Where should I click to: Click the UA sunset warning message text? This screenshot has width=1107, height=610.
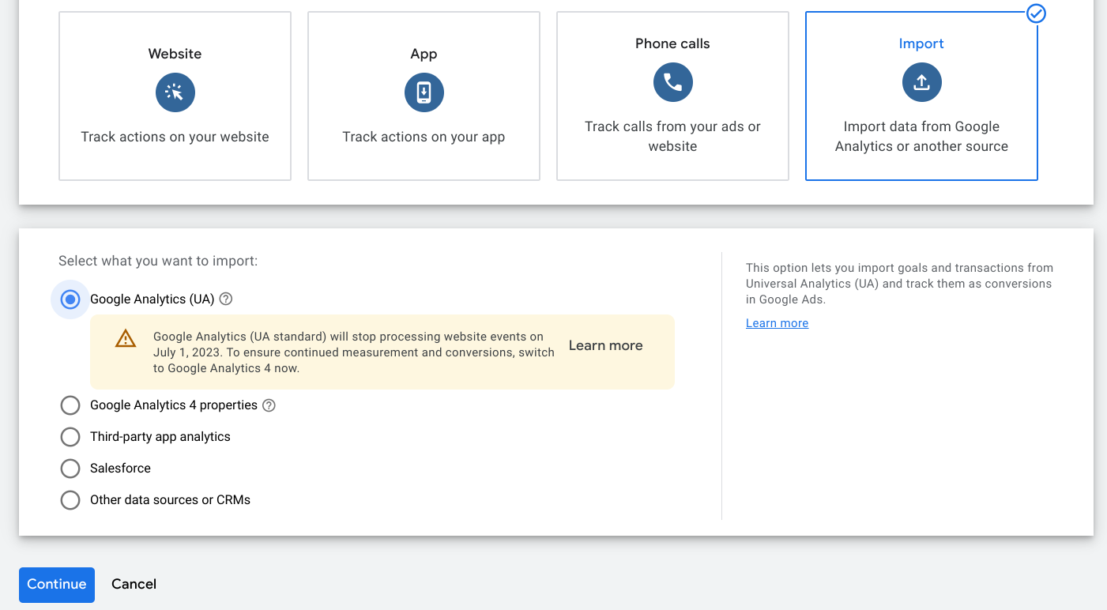point(353,352)
